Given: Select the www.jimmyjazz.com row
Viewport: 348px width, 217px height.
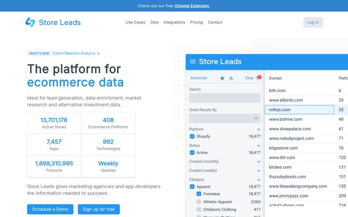Looking at the screenshot, I should point(306,196).
